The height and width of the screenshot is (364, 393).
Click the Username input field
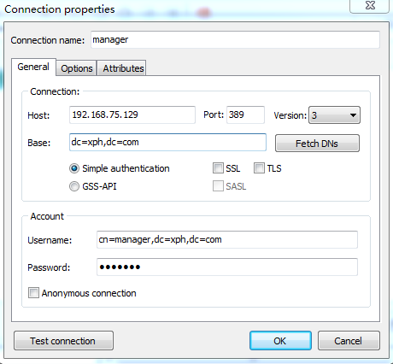[x=227, y=239]
